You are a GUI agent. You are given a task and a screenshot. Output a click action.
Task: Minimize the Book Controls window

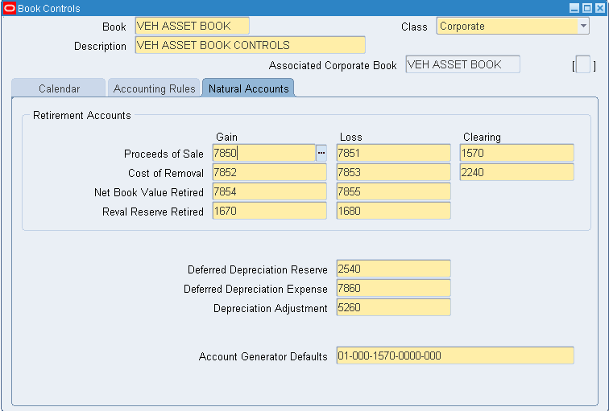click(x=574, y=8)
